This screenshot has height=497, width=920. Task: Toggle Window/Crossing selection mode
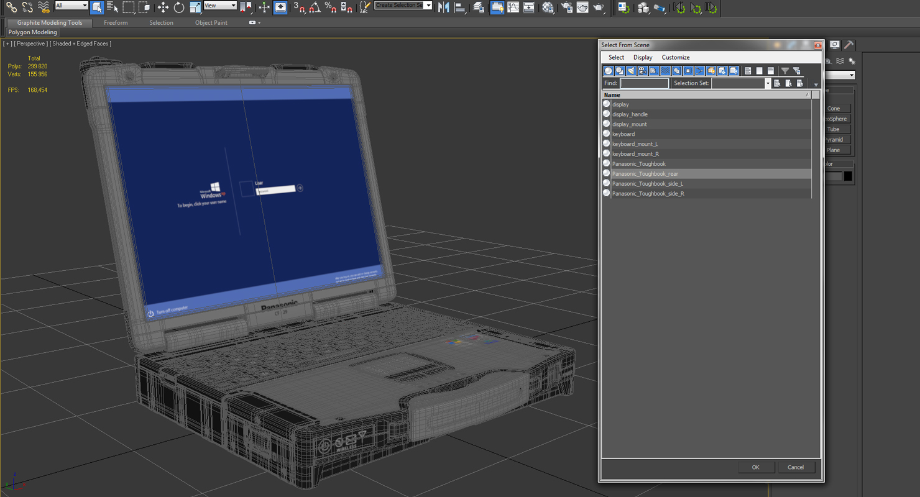(145, 7)
